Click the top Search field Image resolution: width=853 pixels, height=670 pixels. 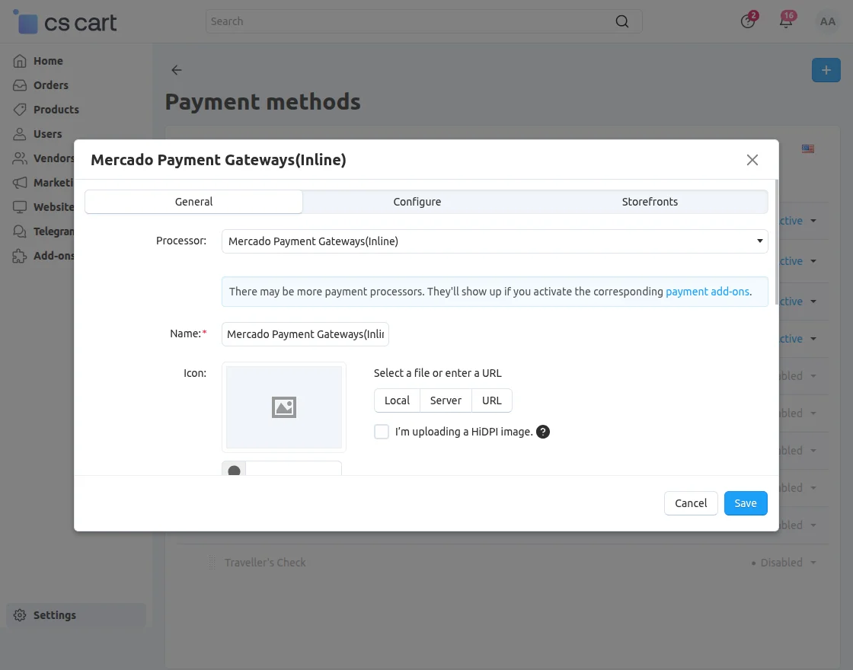click(x=423, y=21)
